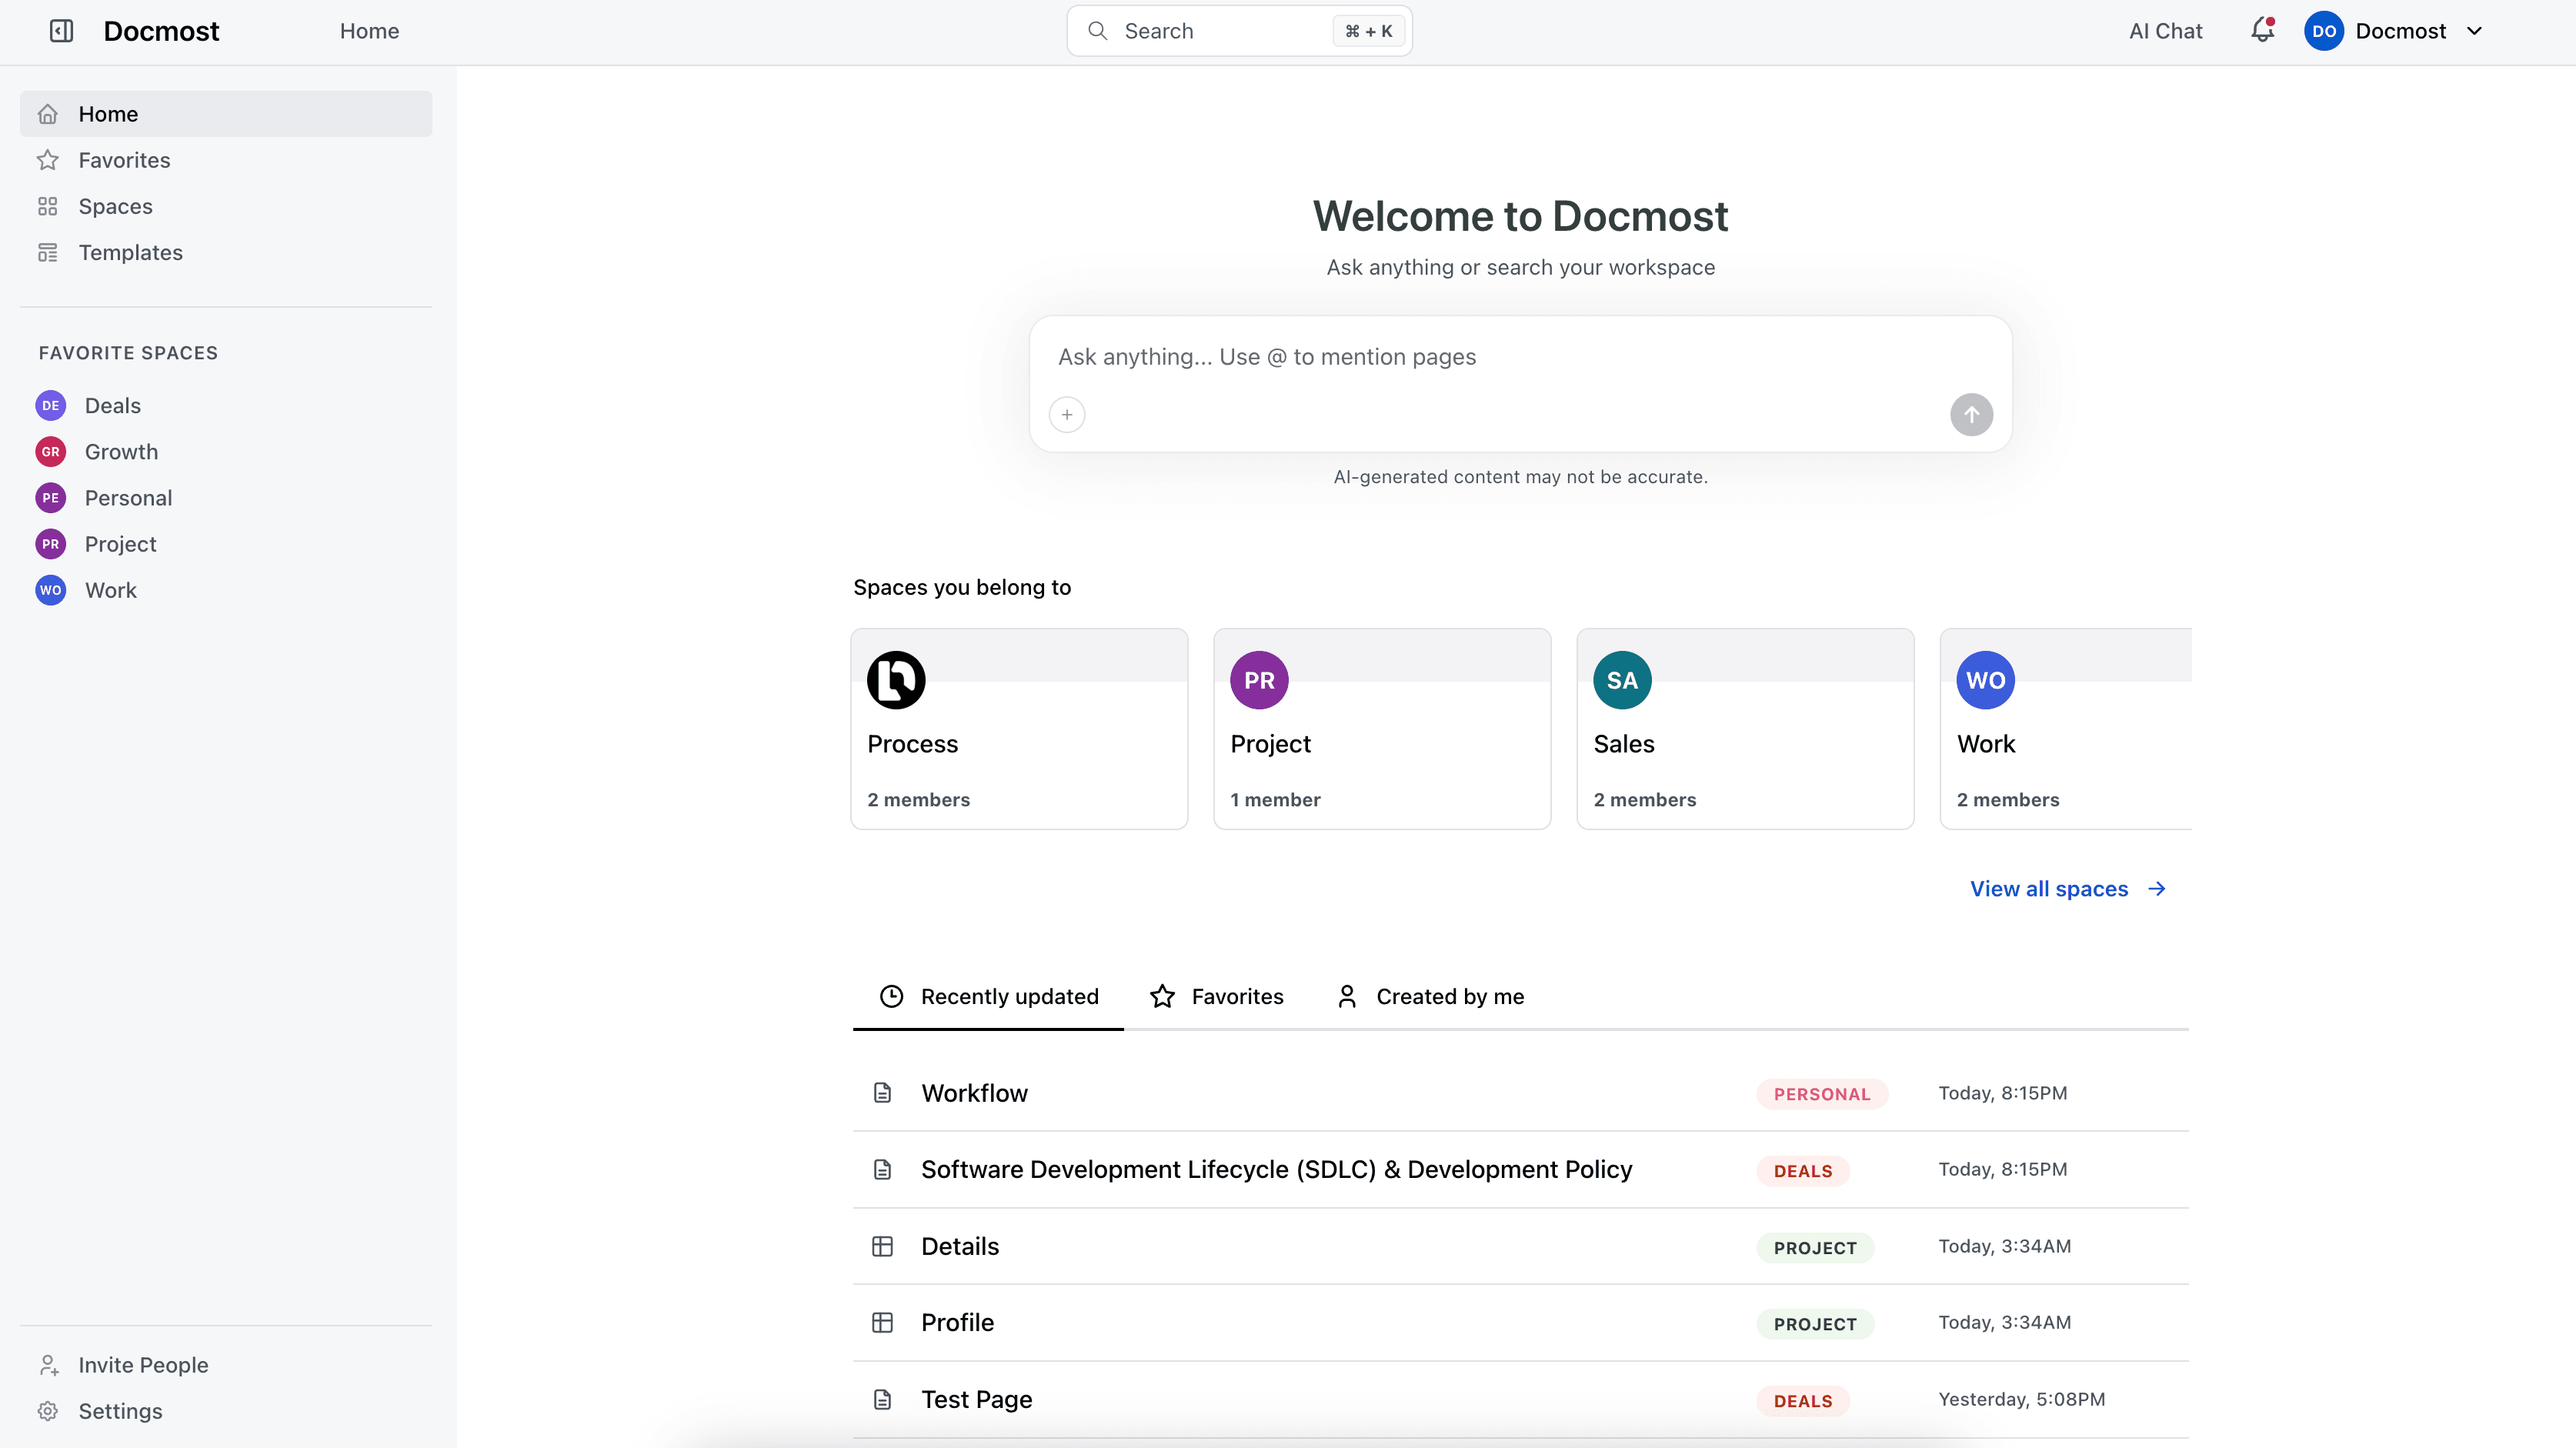The height and width of the screenshot is (1448, 2576).
Task: Click the DEALS badge on Test Page row
Action: pos(1803,1401)
